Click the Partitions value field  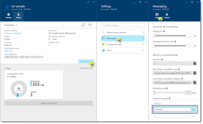172,64
